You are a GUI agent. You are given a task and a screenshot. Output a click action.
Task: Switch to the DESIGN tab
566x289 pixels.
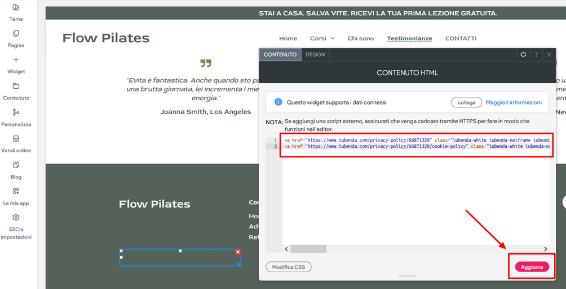[315, 55]
